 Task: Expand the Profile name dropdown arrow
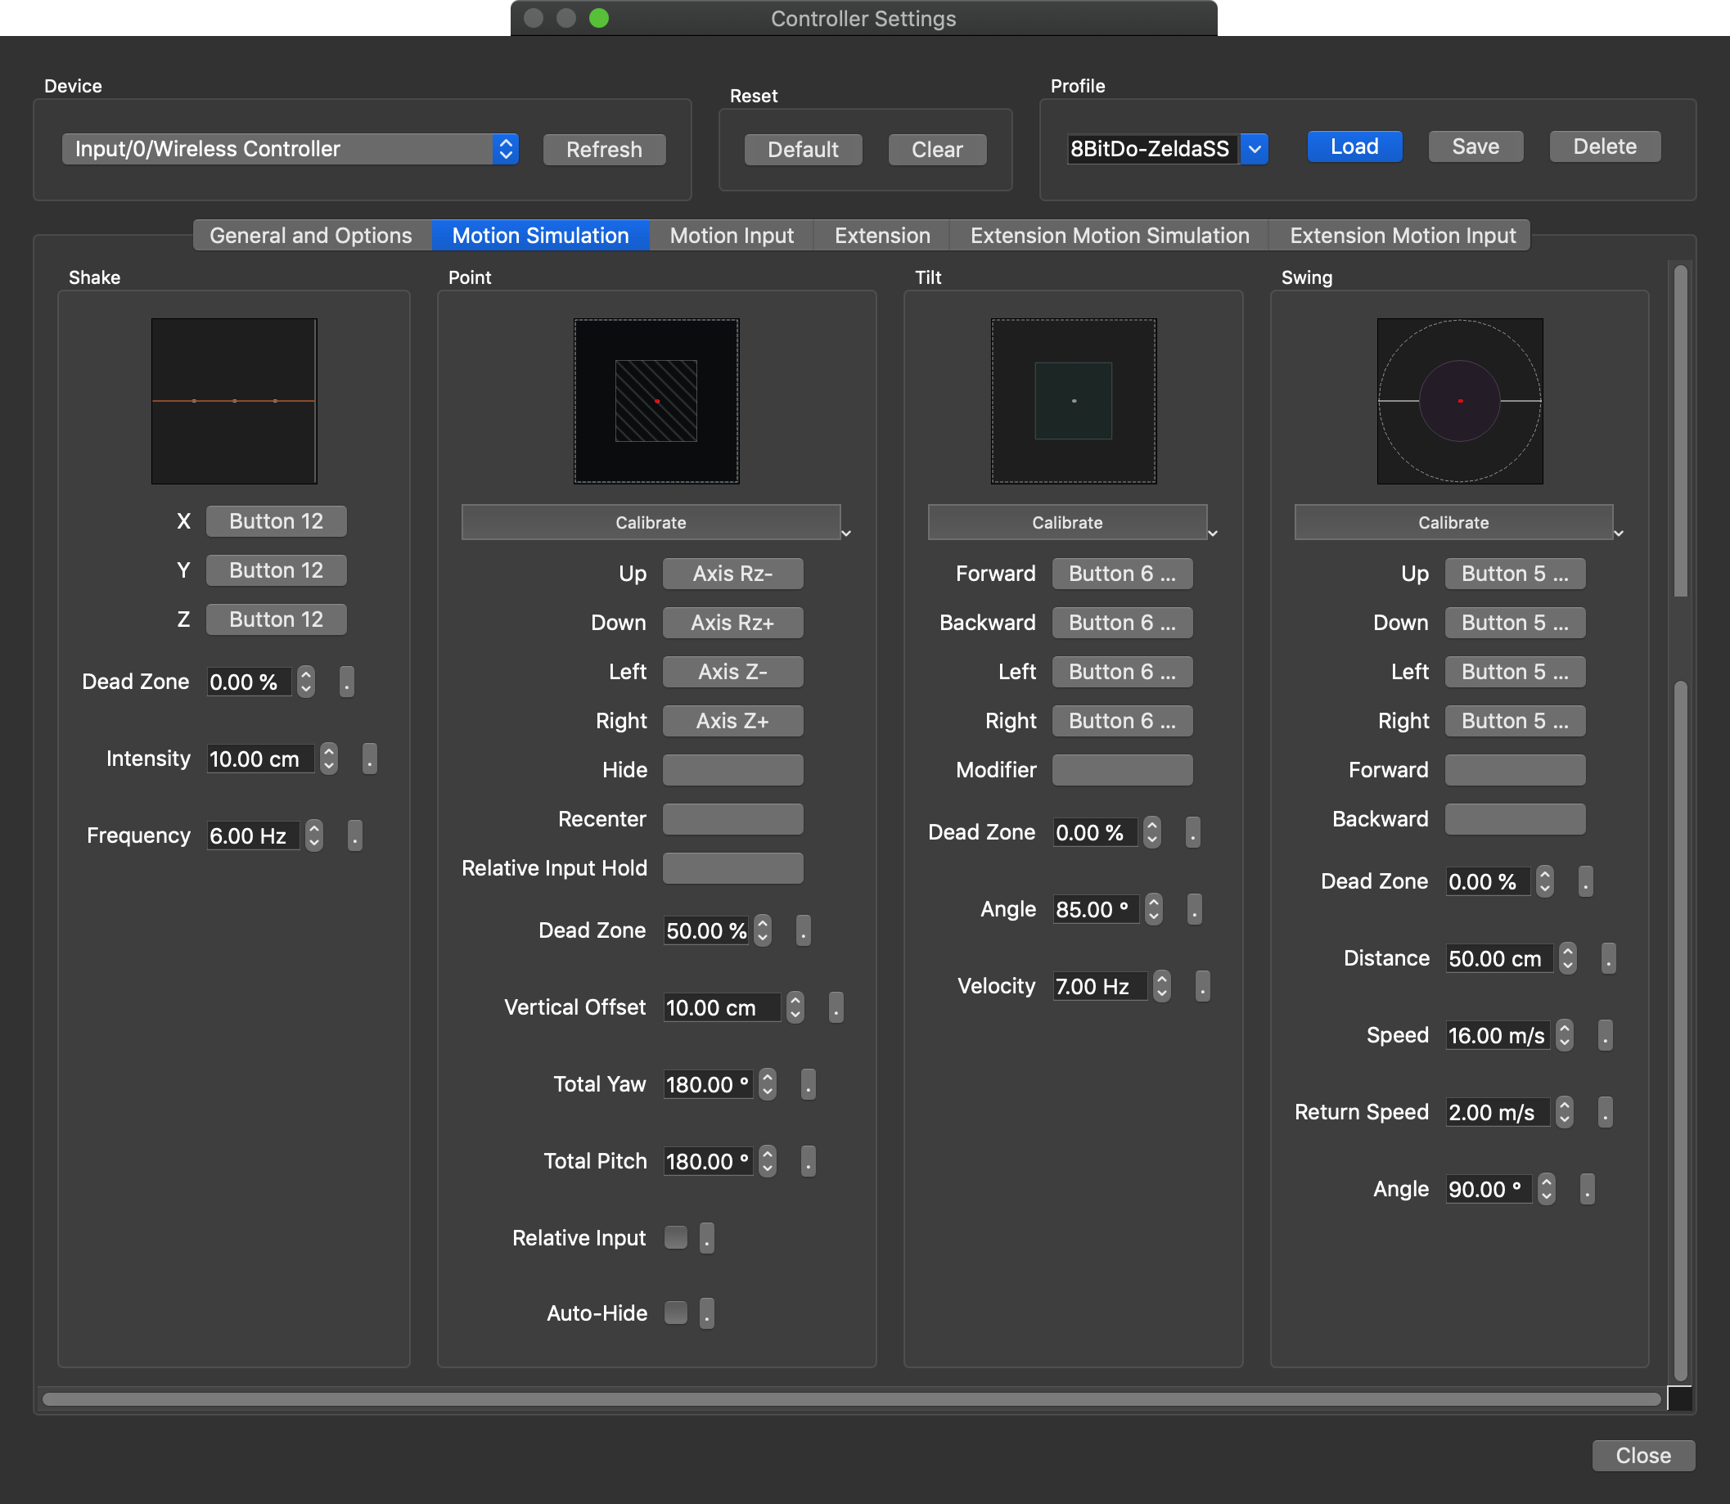(1254, 150)
